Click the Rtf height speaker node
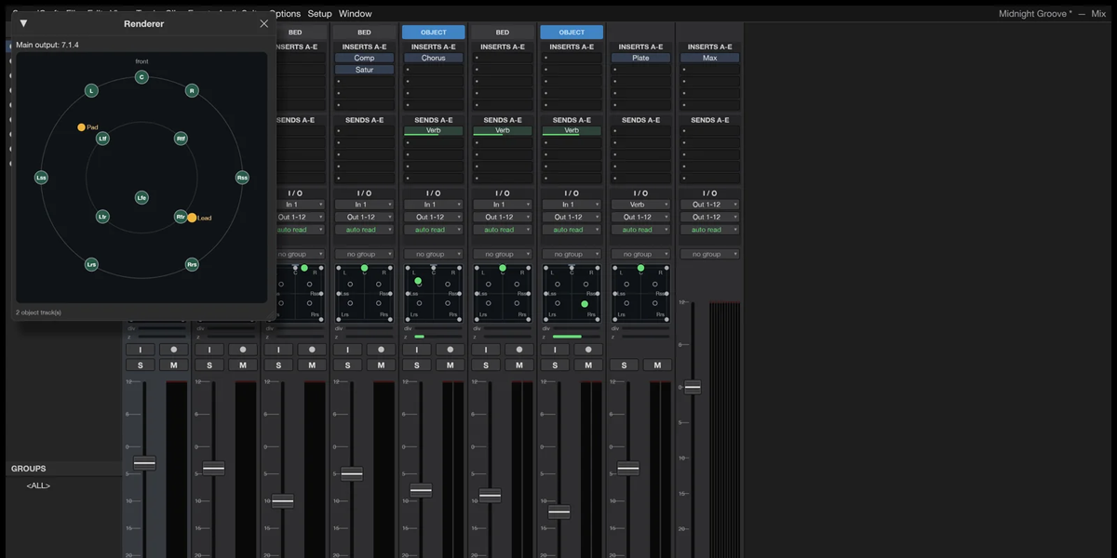 (x=182, y=139)
